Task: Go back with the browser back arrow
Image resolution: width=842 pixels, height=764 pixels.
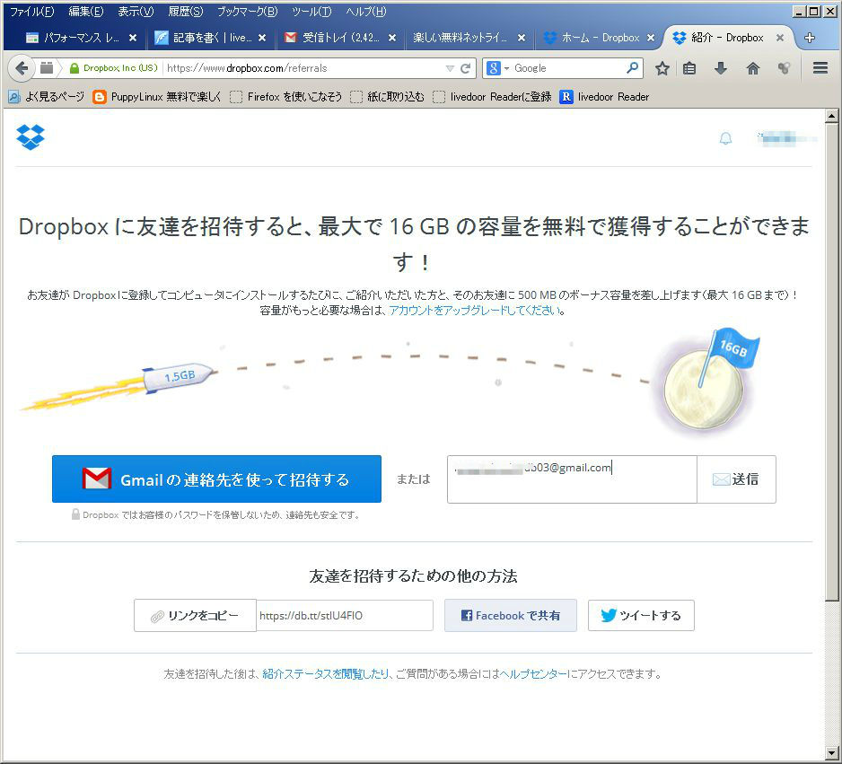Action: pyautogui.click(x=22, y=68)
